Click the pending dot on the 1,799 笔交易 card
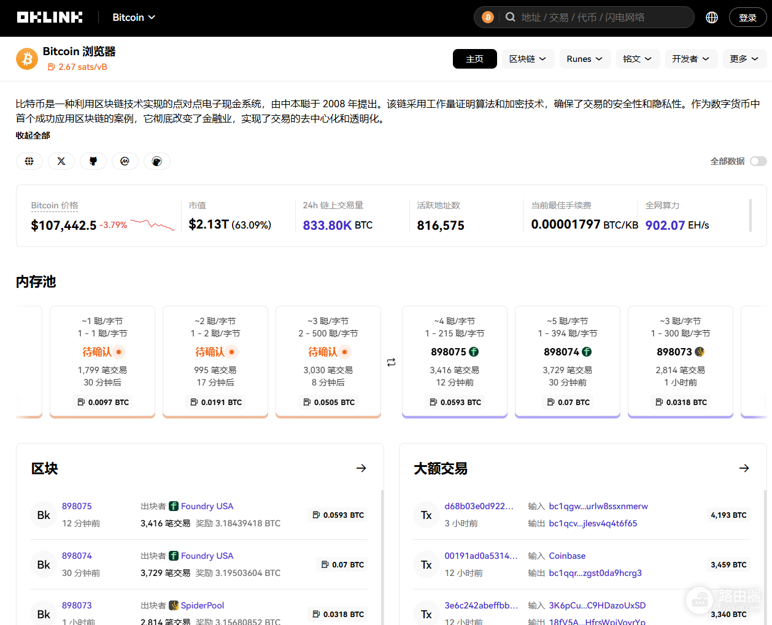This screenshot has width=772, height=625. tap(119, 352)
